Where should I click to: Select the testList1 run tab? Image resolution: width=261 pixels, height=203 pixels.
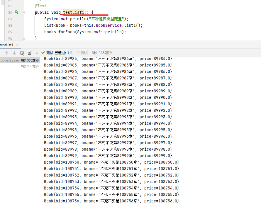point(7,45)
